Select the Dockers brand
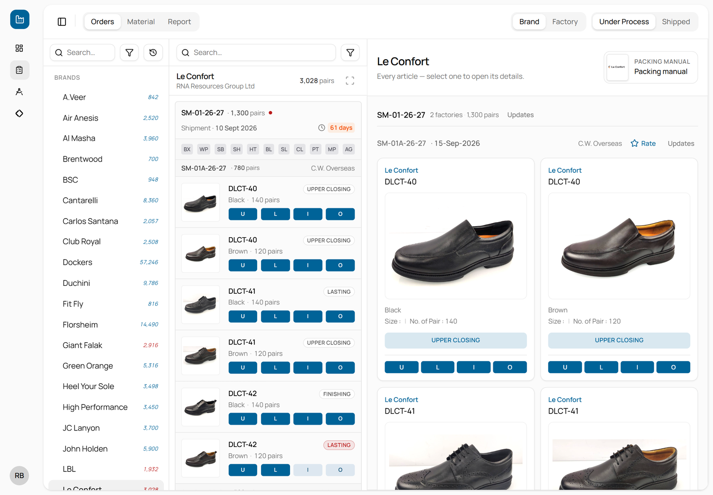713x495 pixels. 106,262
